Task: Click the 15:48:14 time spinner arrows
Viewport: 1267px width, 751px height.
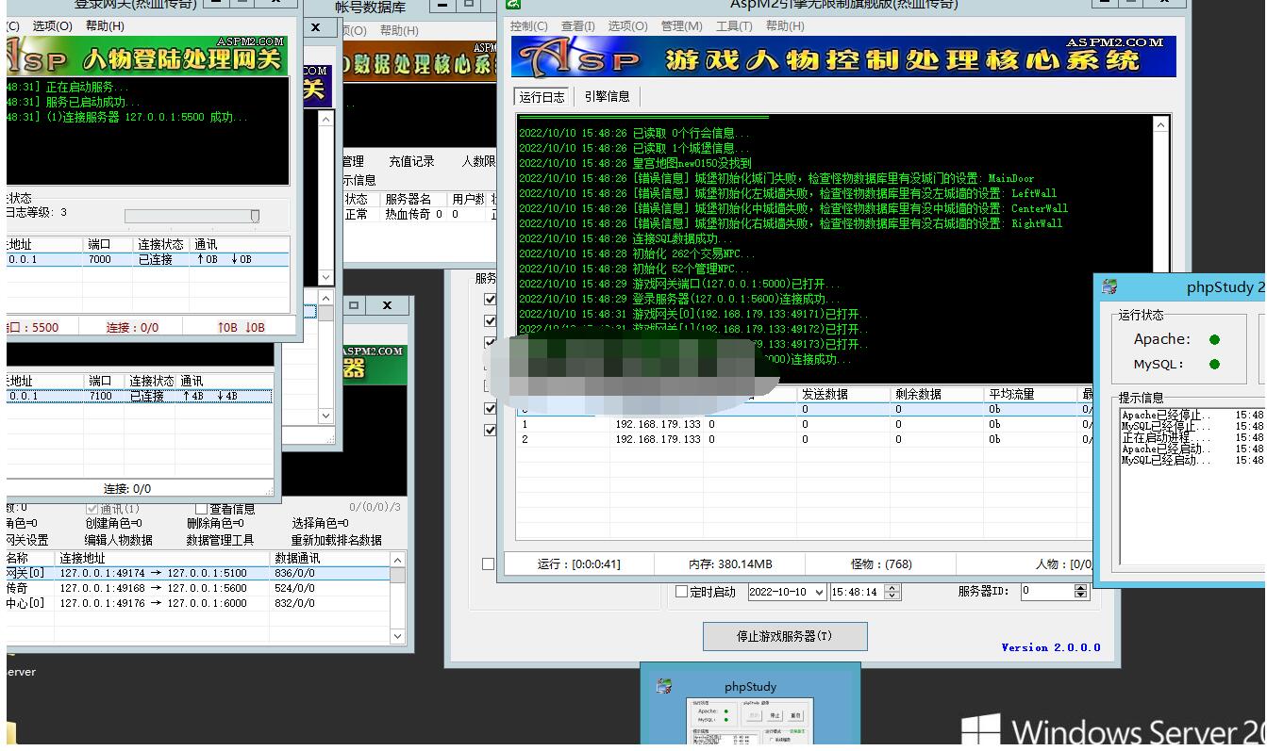Action: coord(892,592)
